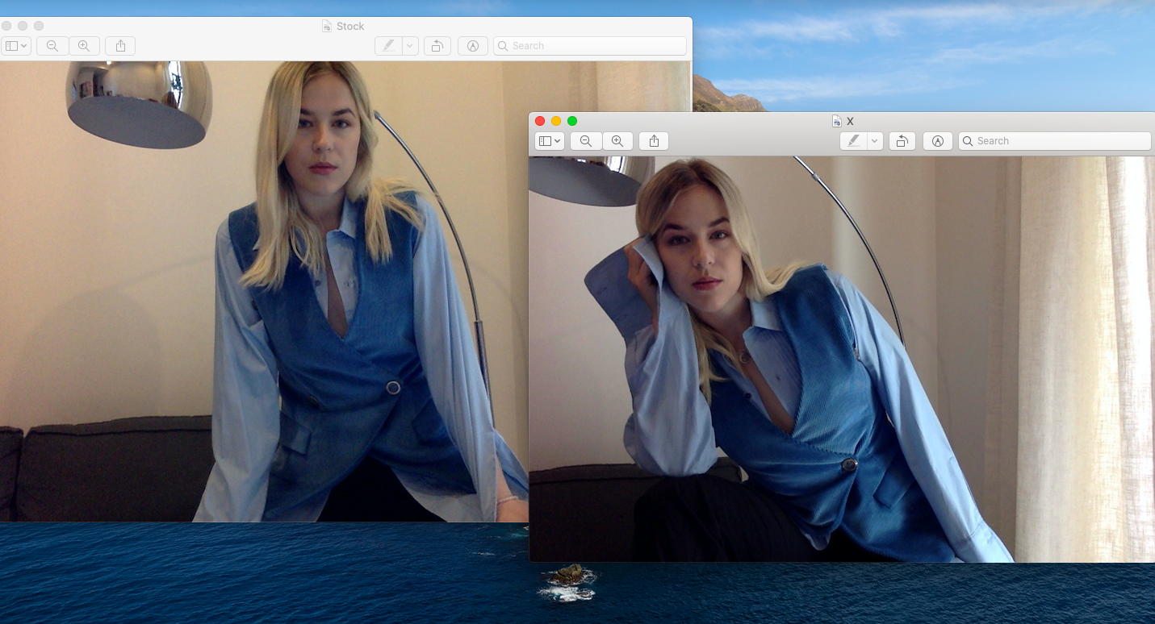The image size is (1155, 624).
Task: Zoom out in the Stock window
Action: tap(52, 46)
